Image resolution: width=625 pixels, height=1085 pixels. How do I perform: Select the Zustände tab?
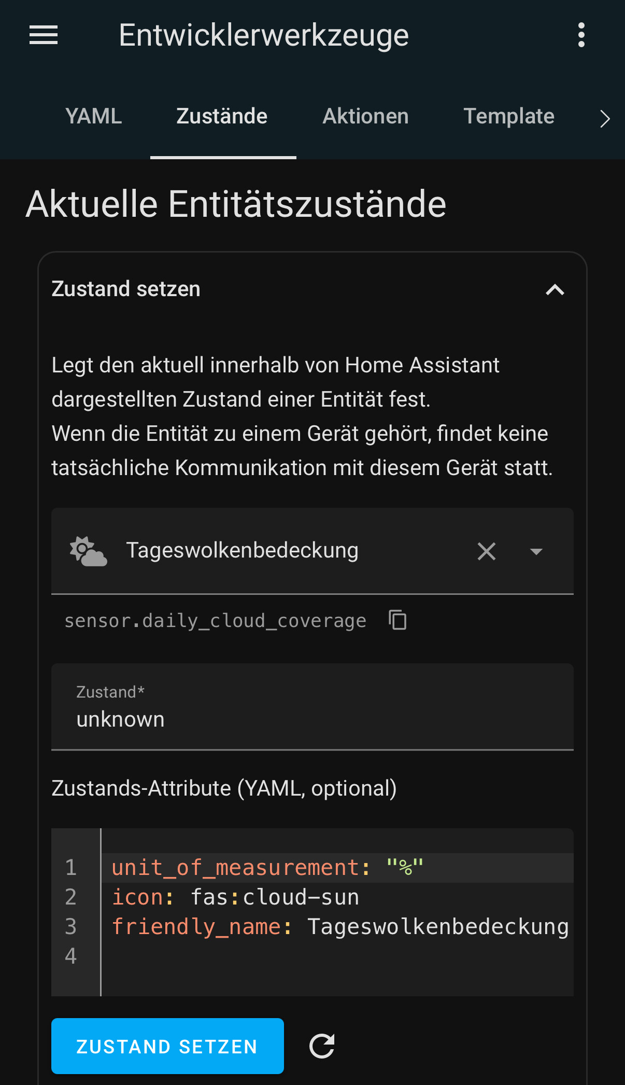click(x=222, y=117)
